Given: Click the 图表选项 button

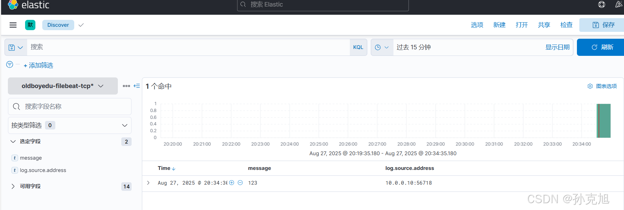Looking at the screenshot, I should click(602, 86).
